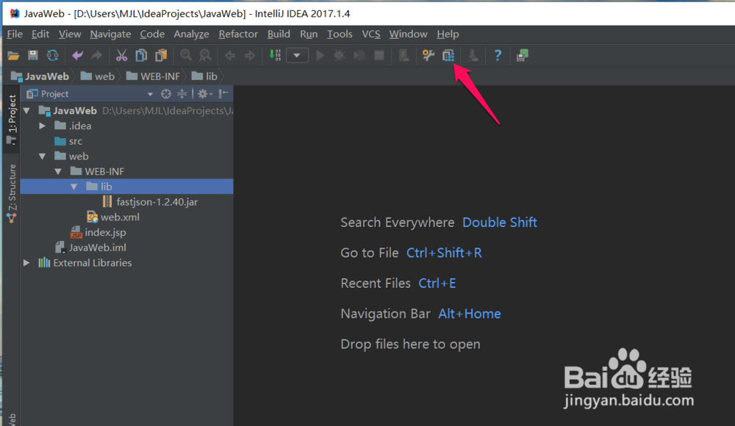Open the Build menu
The image size is (735, 426).
coord(279,35)
